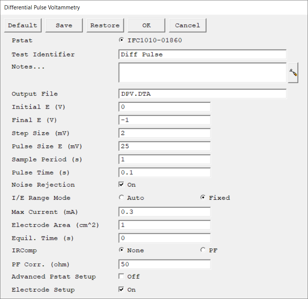Click the Default button
The width and height of the screenshot is (308, 299).
click(23, 25)
